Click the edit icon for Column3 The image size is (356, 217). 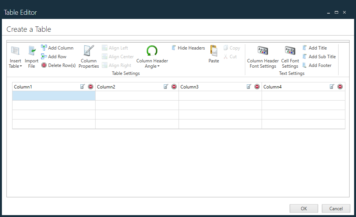tap(249, 87)
